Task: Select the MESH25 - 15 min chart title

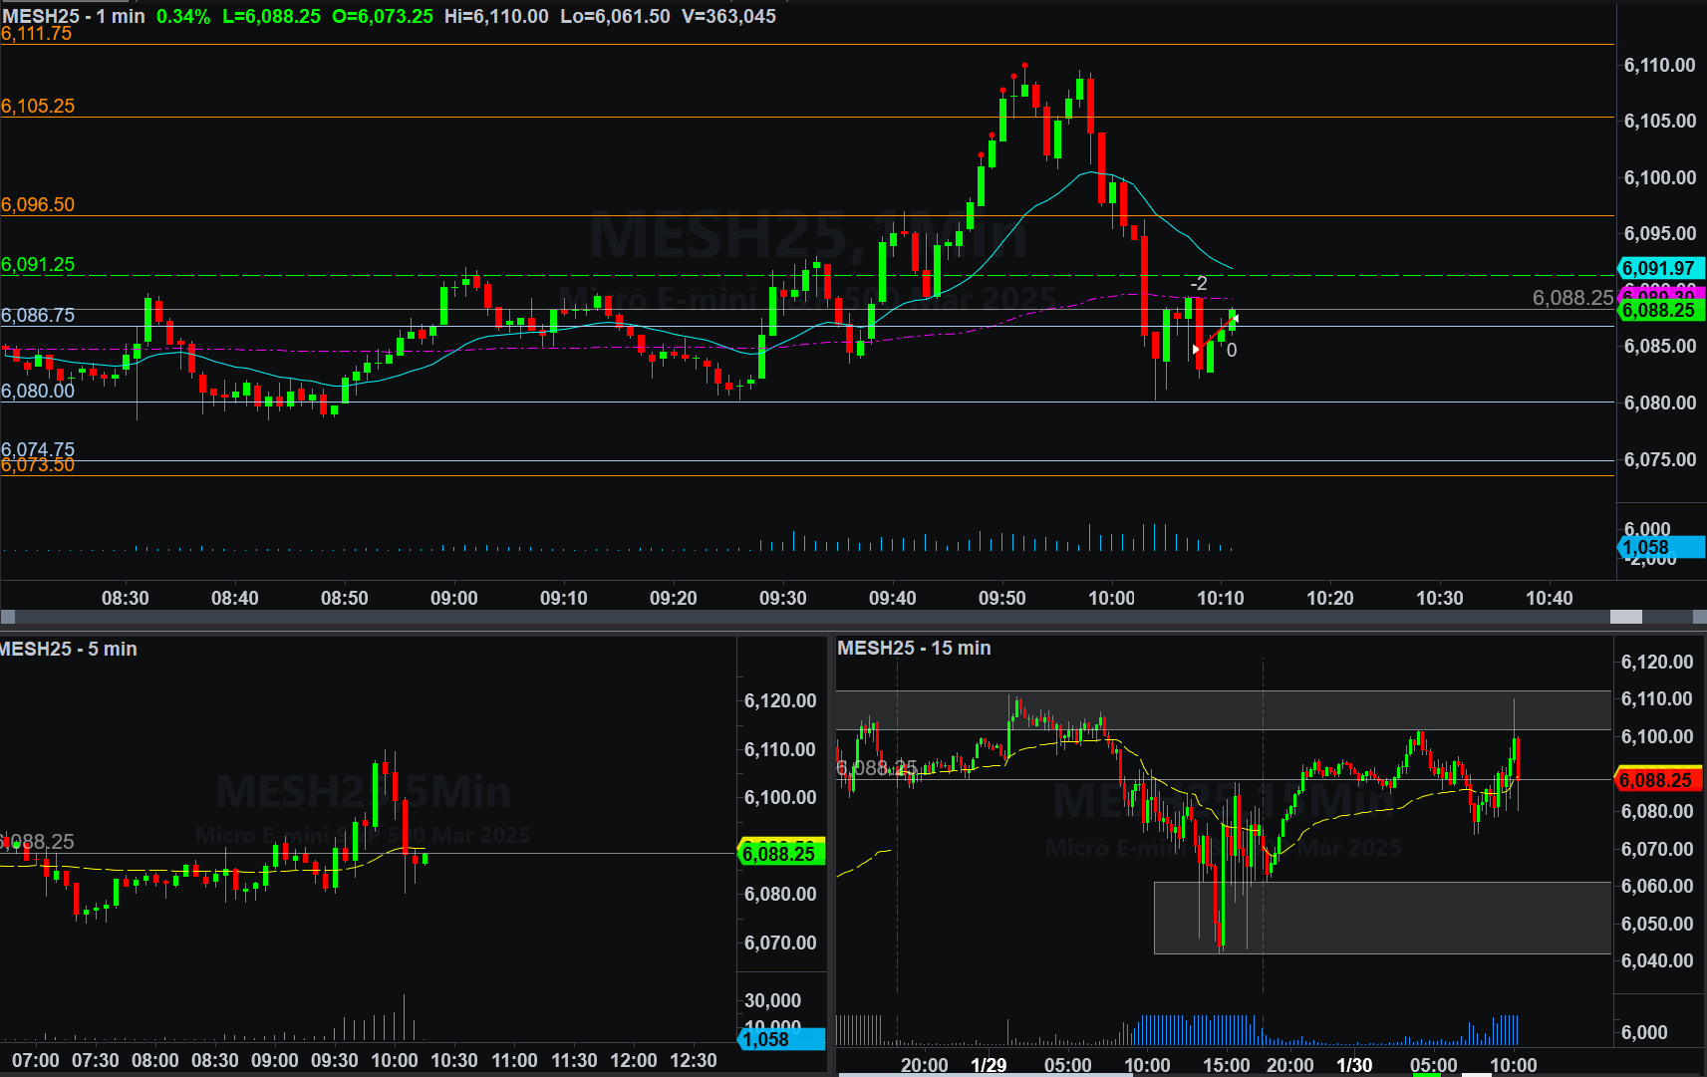Action: coord(914,648)
